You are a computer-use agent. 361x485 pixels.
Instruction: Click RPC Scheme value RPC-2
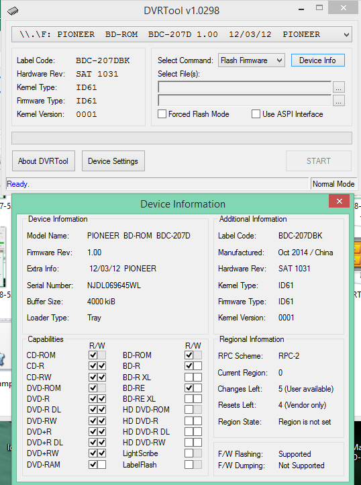[289, 356]
